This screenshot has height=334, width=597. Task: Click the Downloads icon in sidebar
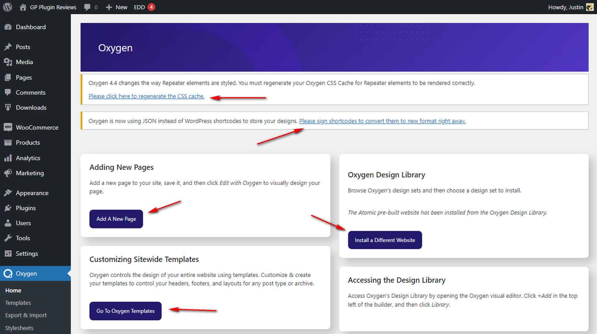(x=8, y=107)
